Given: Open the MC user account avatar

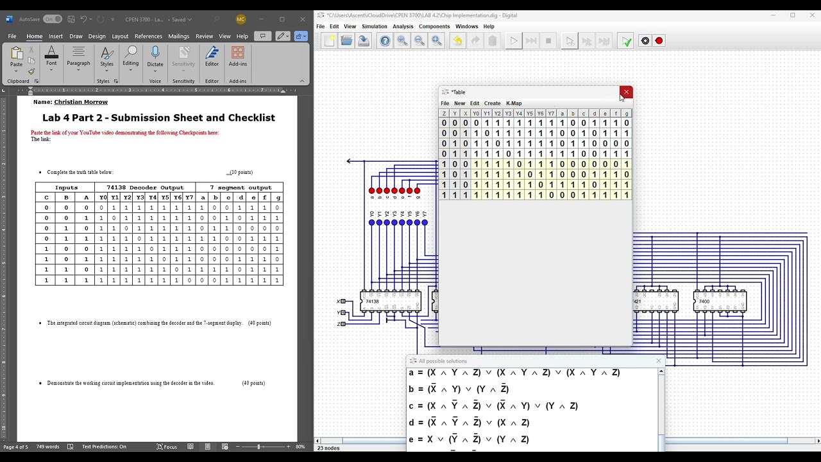Looking at the screenshot, I should [241, 19].
